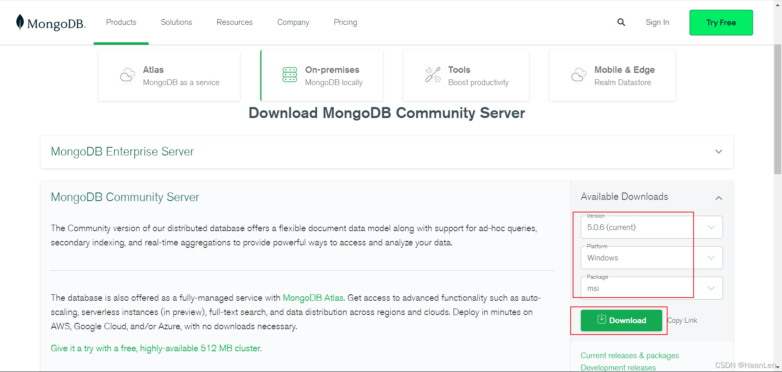Screen dimensions: 782x372
Task: Open the Products menu
Action: [x=121, y=22]
